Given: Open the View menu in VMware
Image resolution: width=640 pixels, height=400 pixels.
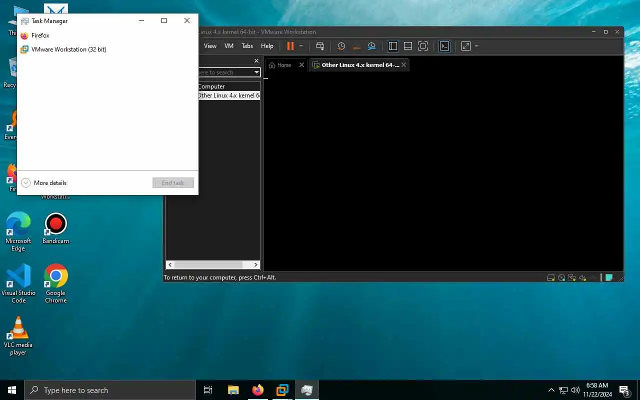Looking at the screenshot, I should (x=210, y=46).
